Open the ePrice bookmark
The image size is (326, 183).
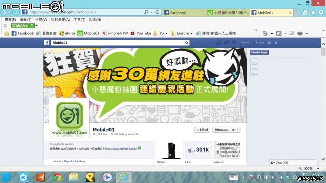pos(67,33)
